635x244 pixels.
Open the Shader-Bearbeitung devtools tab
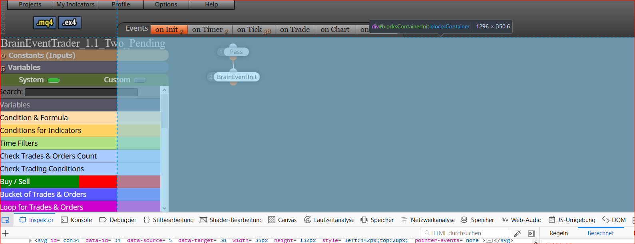click(231, 220)
